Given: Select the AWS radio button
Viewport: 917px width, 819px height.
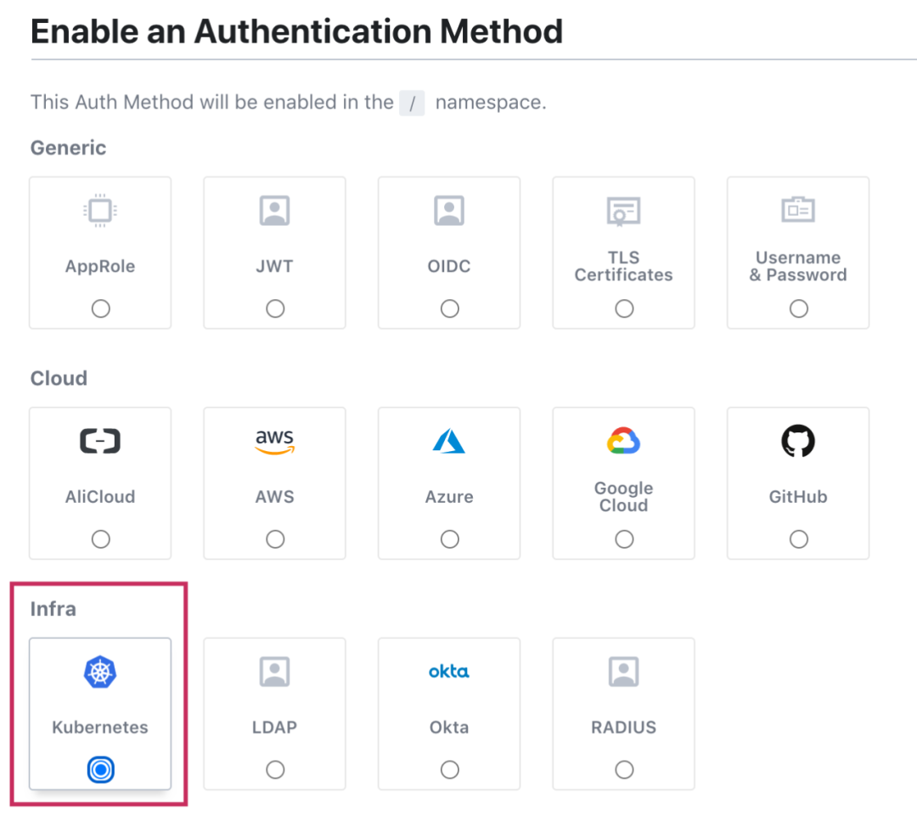Looking at the screenshot, I should (x=275, y=539).
